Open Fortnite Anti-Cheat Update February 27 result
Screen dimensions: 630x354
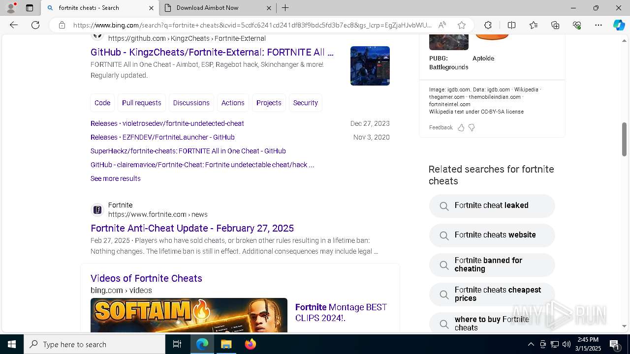click(192, 228)
